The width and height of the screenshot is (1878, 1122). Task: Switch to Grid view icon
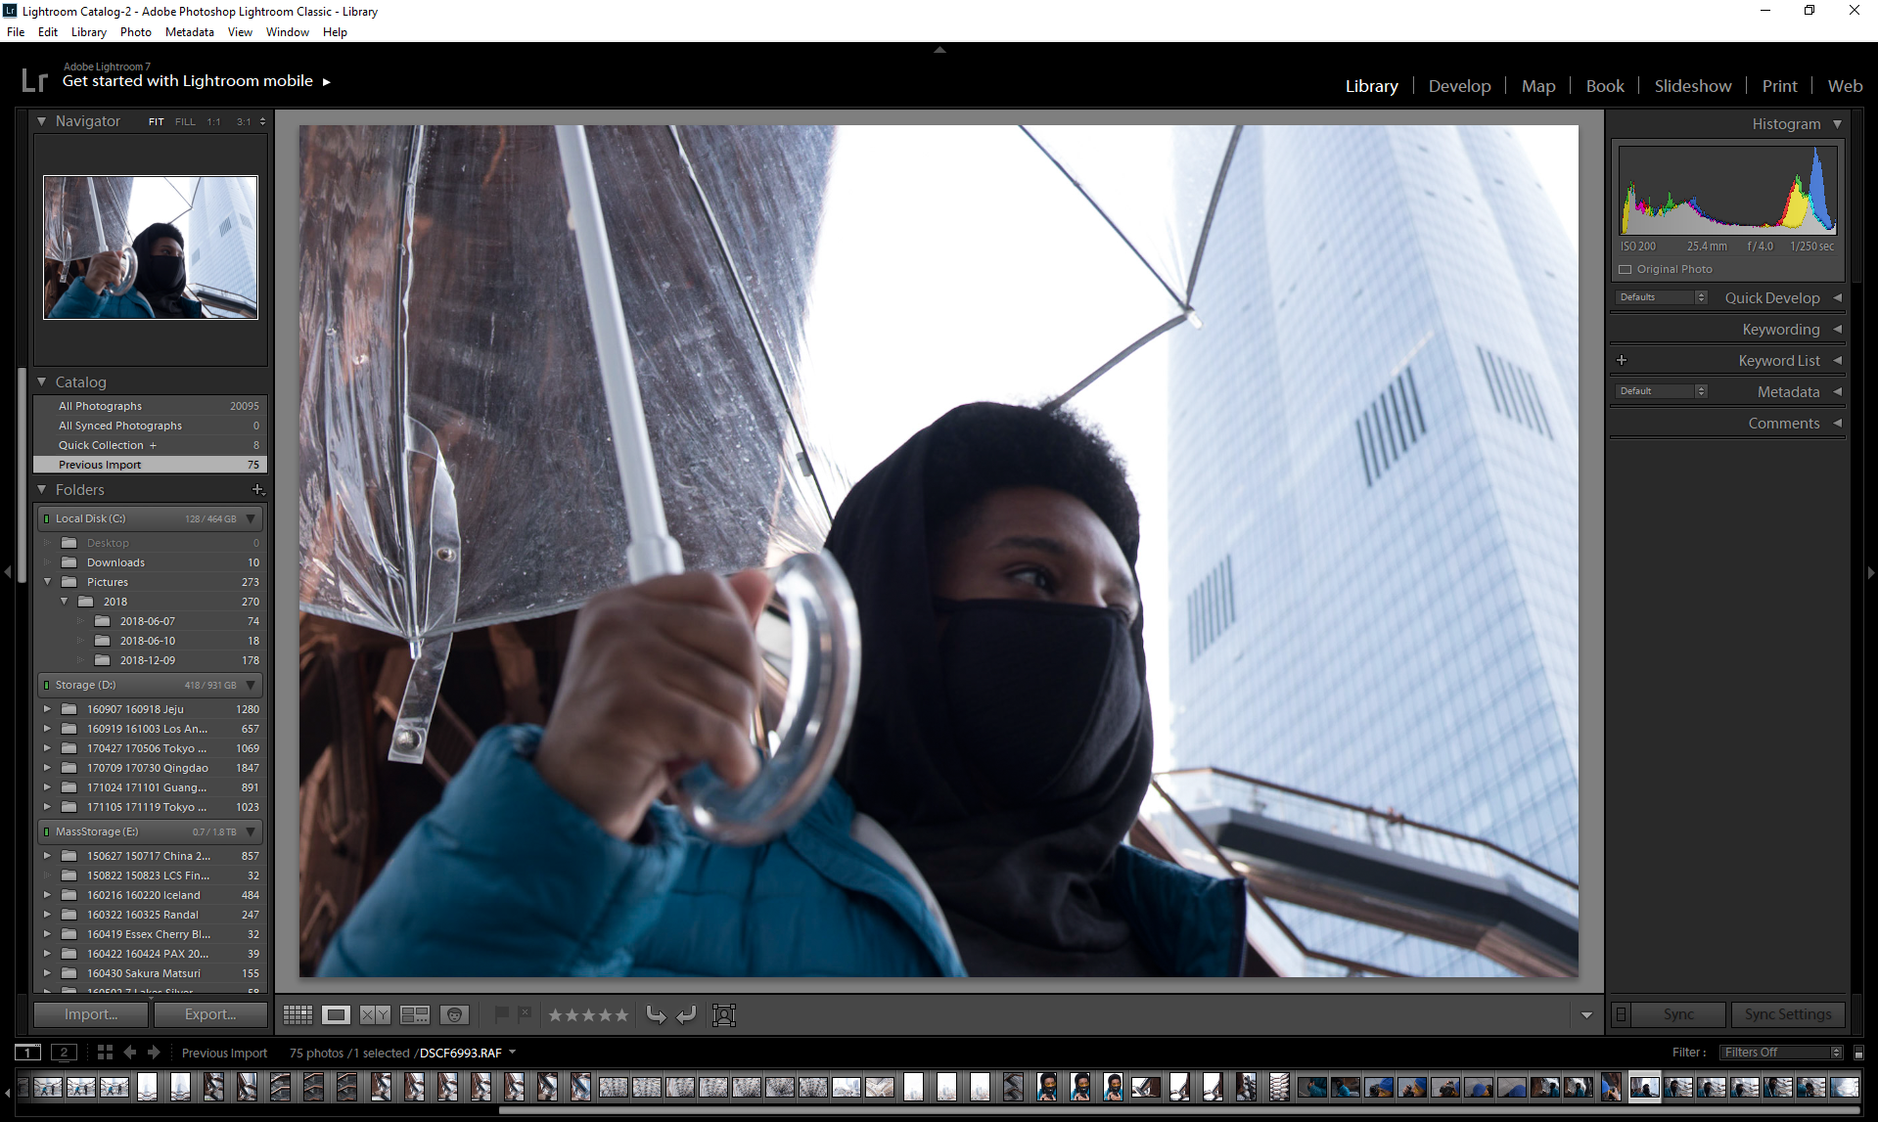(298, 1015)
